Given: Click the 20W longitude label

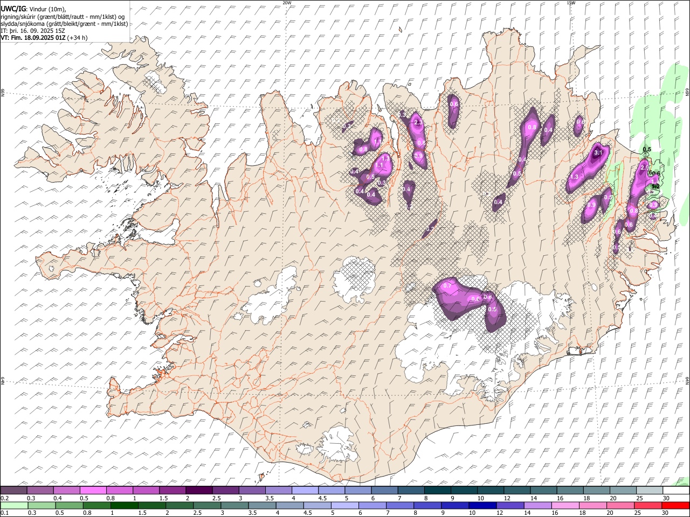Looking at the screenshot, I should click(x=287, y=3).
